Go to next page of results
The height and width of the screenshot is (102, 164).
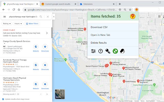click(47, 94)
